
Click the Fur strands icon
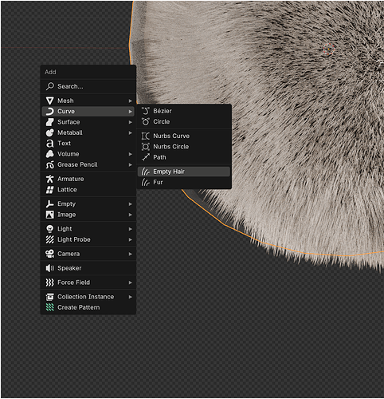coord(146,182)
